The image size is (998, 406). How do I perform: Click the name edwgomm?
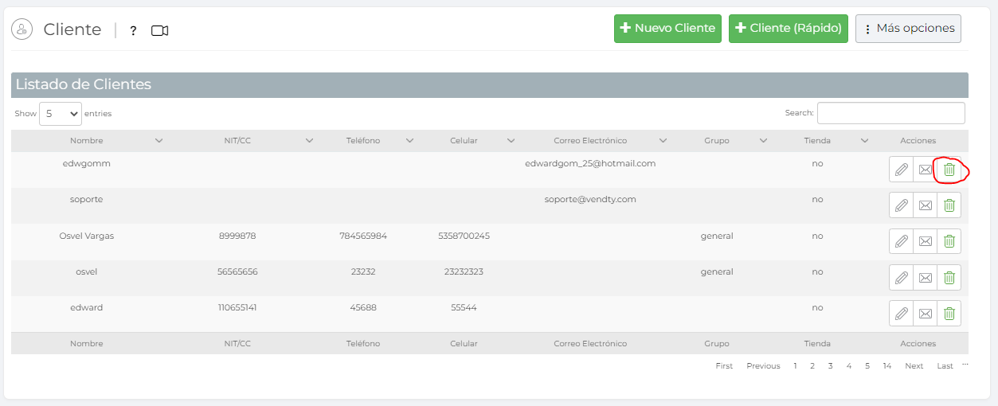86,163
